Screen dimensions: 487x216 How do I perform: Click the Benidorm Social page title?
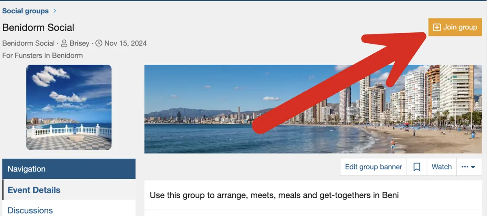[38, 28]
